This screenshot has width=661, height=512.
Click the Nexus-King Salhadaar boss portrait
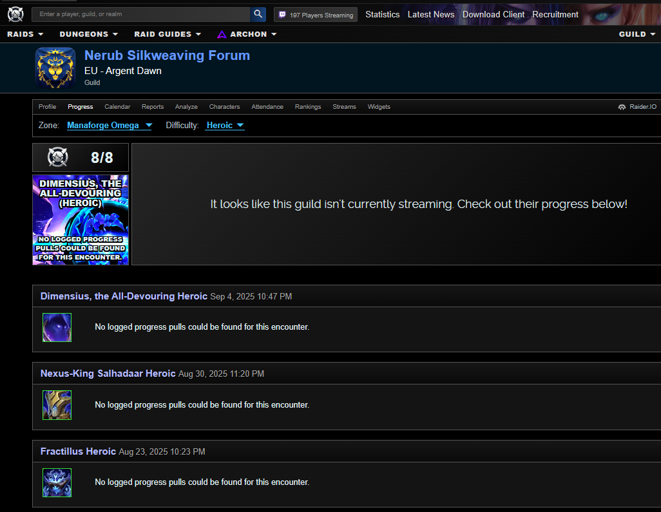[x=57, y=405]
